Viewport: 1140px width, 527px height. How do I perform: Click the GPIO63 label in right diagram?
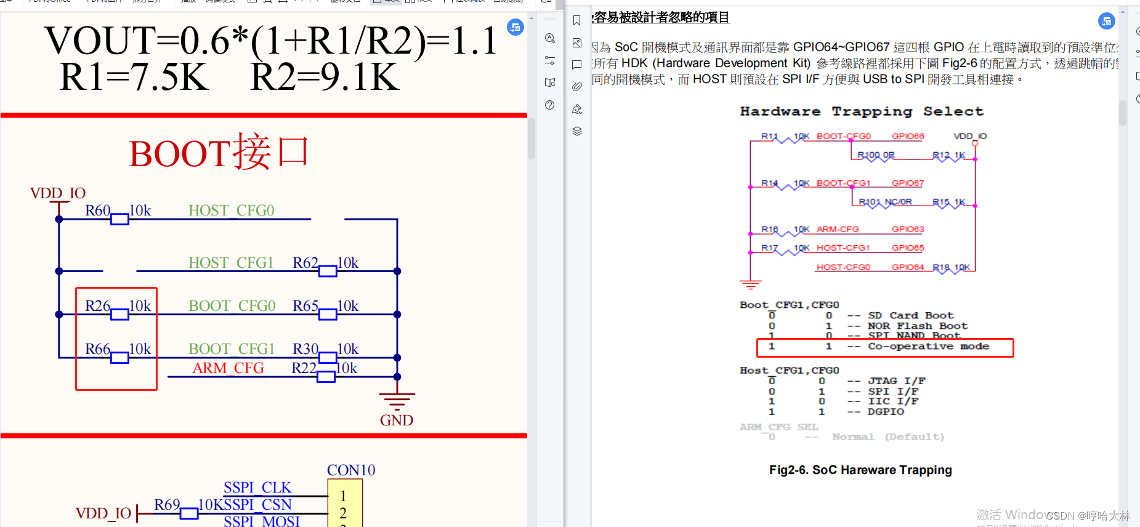[x=908, y=229]
